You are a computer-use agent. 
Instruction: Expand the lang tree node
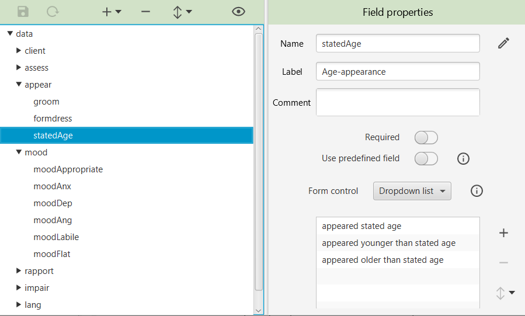(x=19, y=304)
